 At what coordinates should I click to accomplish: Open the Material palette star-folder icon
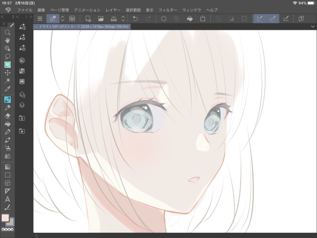pos(22,131)
